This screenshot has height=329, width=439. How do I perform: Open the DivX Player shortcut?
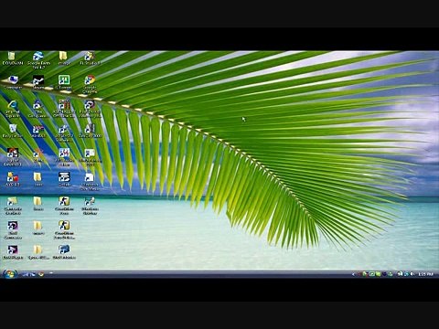(x=13, y=252)
